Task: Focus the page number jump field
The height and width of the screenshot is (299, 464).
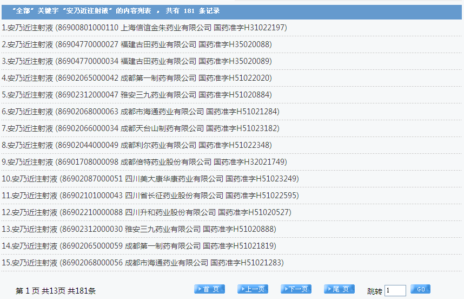Action: click(395, 291)
